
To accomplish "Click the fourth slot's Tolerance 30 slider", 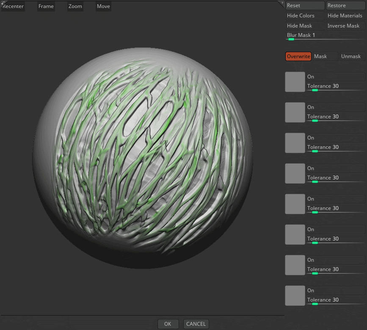I will [x=336, y=179].
